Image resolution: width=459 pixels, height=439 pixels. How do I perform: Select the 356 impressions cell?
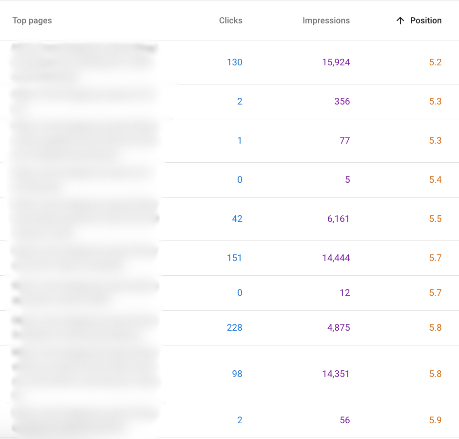pyautogui.click(x=342, y=102)
